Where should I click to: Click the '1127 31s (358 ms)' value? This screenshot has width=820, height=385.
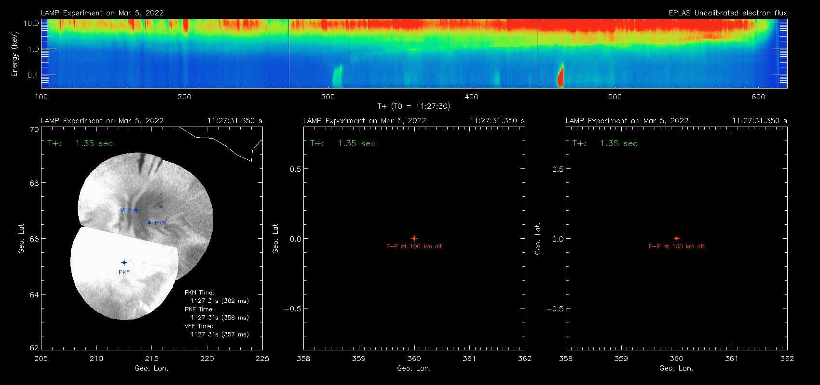coord(220,318)
